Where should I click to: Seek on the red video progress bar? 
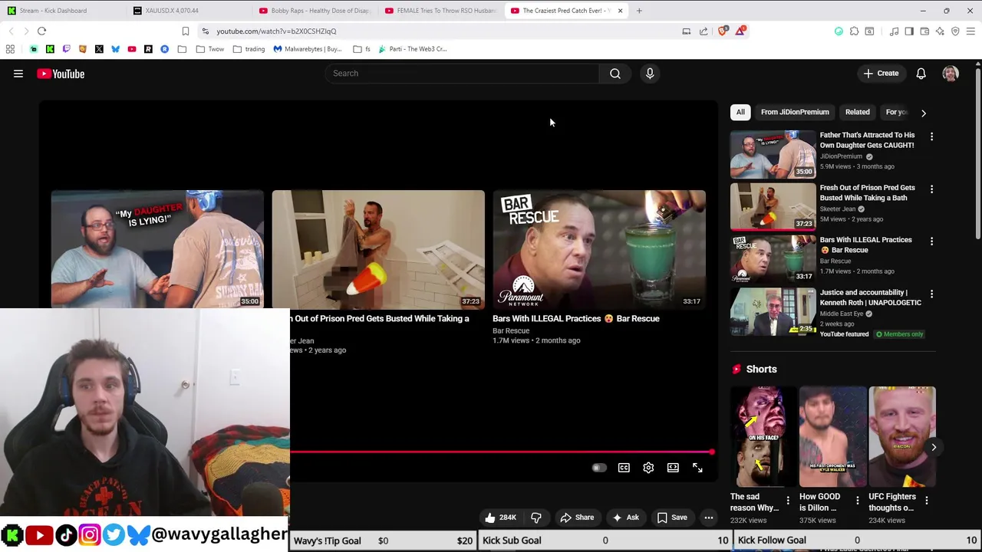502,452
